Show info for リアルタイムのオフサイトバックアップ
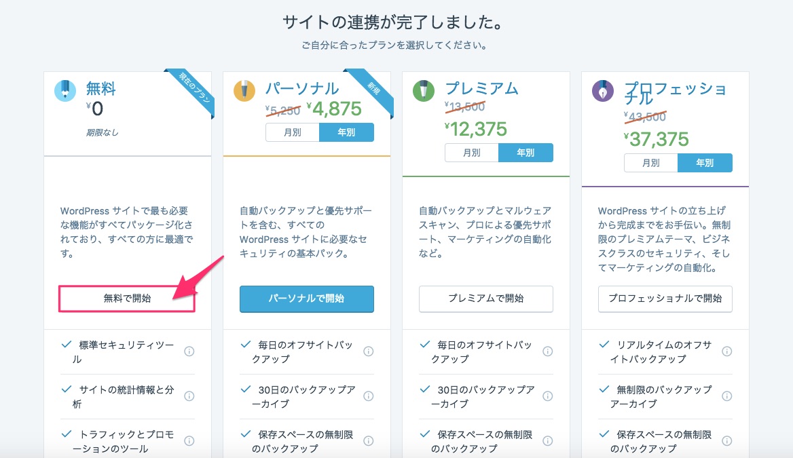Image resolution: width=793 pixels, height=458 pixels. tap(726, 351)
